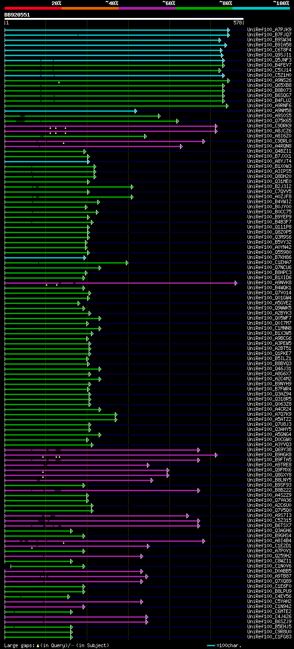Select the UniRef100_B7JXX1 label
294x649 pixels.
pyautogui.click(x=269, y=156)
